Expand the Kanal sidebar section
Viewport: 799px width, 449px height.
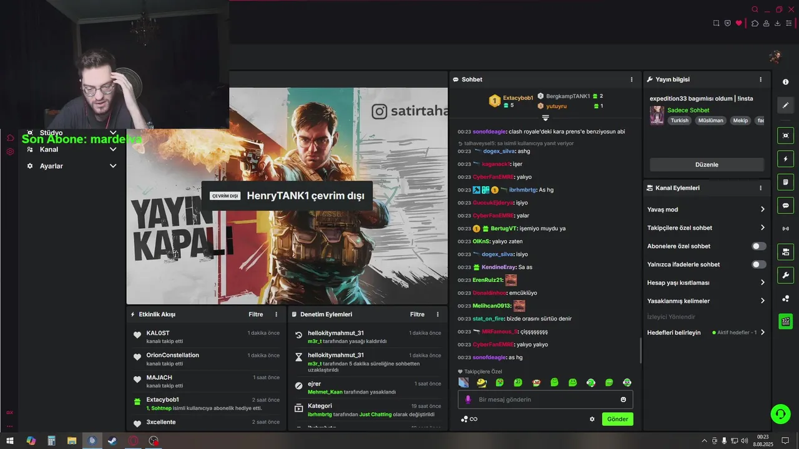[113, 150]
